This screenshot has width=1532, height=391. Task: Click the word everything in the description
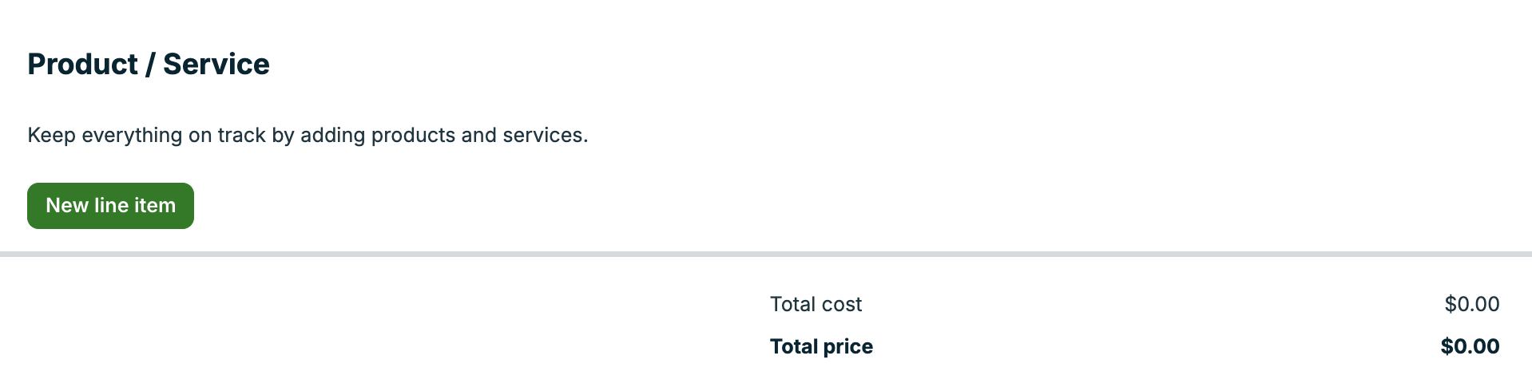tap(132, 136)
